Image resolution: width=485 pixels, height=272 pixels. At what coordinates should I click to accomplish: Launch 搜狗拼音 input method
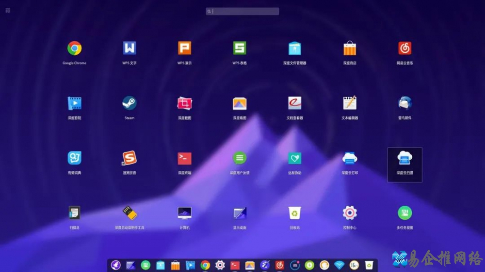tap(129, 158)
